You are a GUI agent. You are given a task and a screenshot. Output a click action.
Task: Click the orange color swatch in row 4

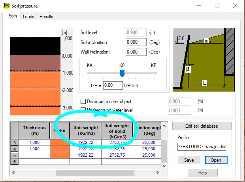point(60,149)
